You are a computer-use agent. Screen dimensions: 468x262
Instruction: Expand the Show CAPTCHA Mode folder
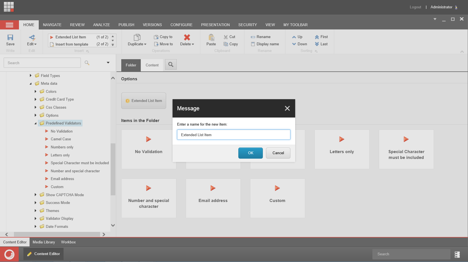(x=35, y=195)
